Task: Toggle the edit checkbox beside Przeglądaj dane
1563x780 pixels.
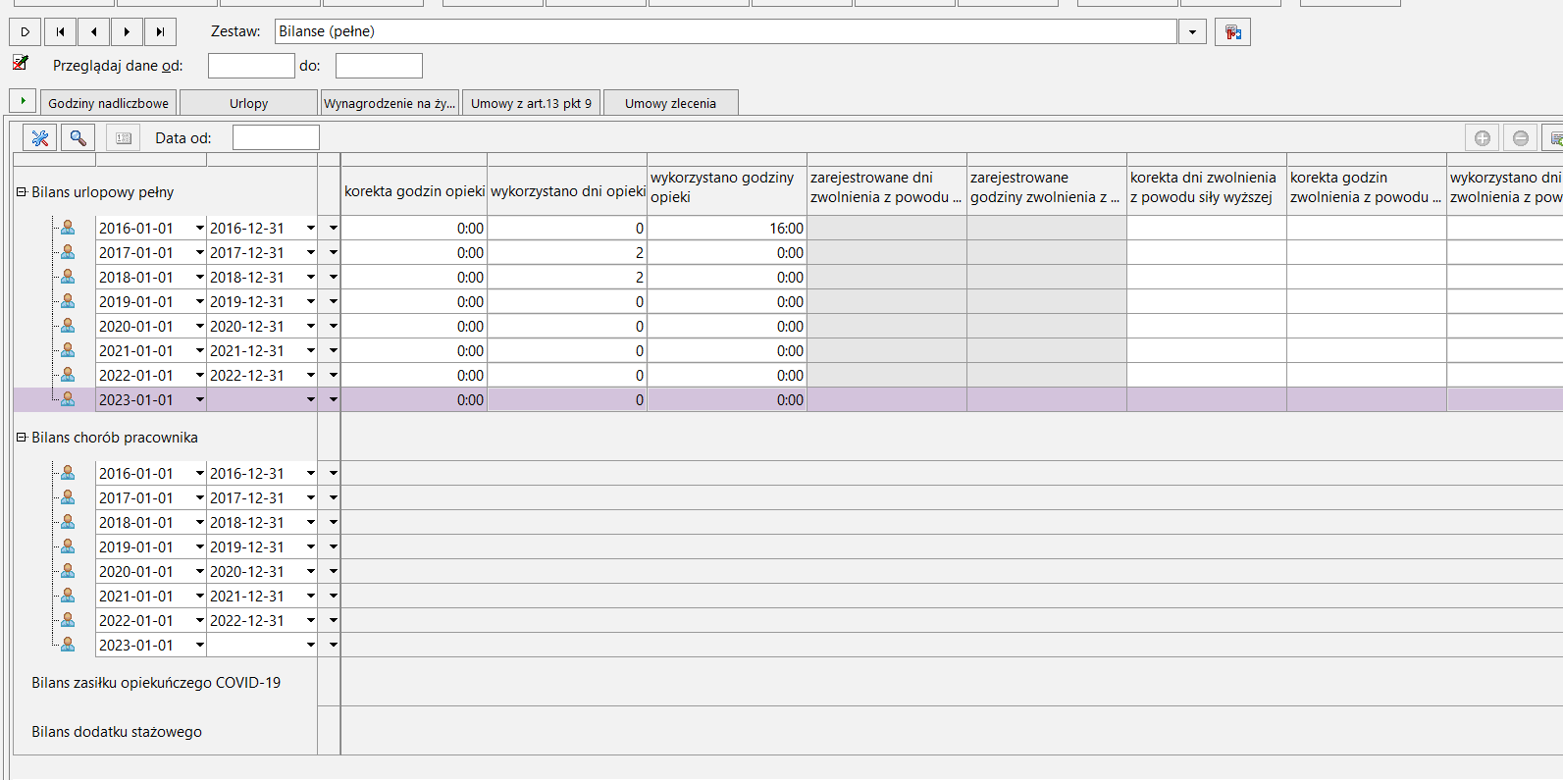Action: (20, 63)
